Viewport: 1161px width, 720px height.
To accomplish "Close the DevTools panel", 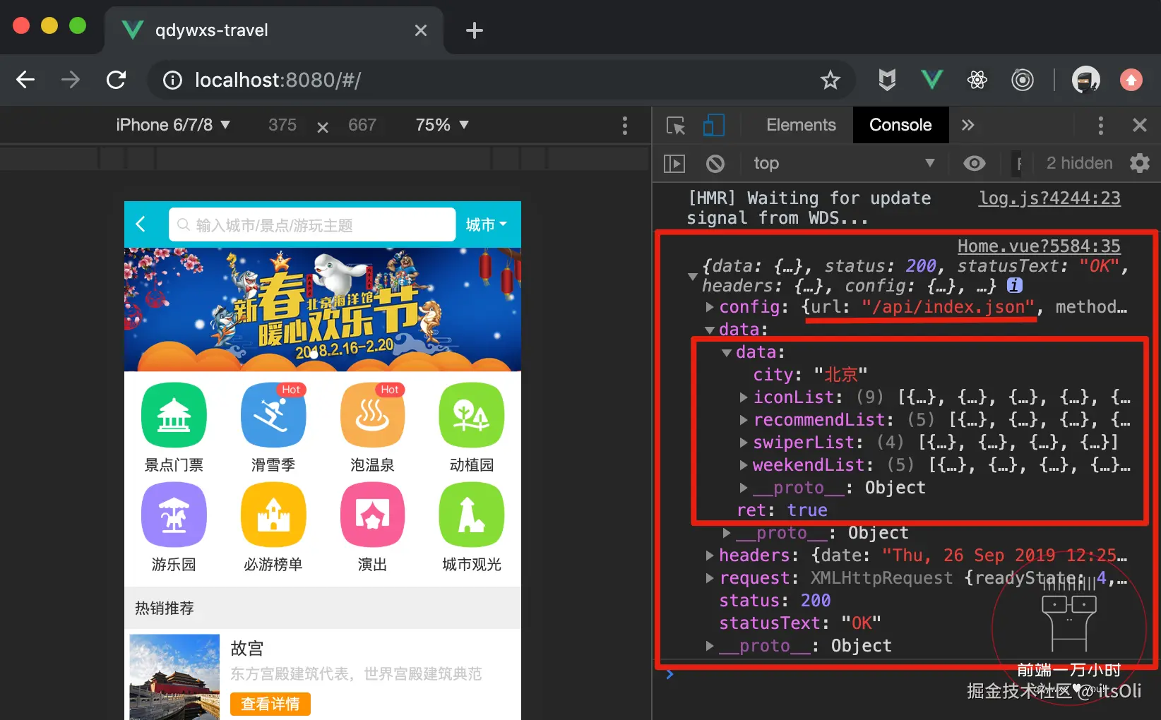I will [x=1139, y=125].
